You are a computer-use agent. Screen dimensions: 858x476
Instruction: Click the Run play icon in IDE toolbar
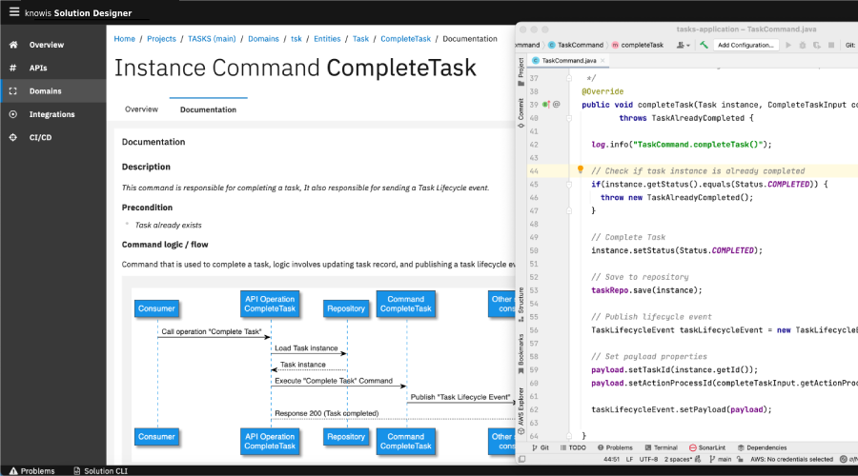788,45
